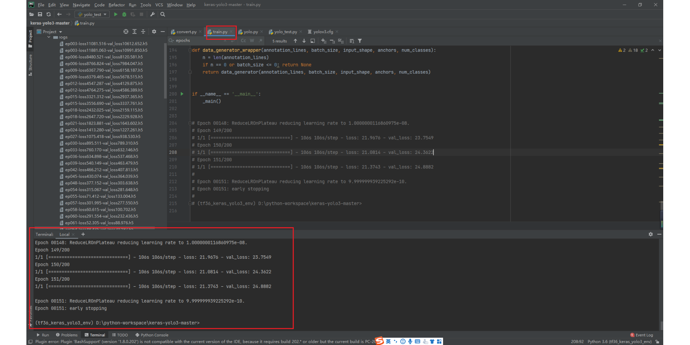Click Expand All icon in Project panel
Image resolution: width=690 pixels, height=345 pixels.
pos(135,32)
